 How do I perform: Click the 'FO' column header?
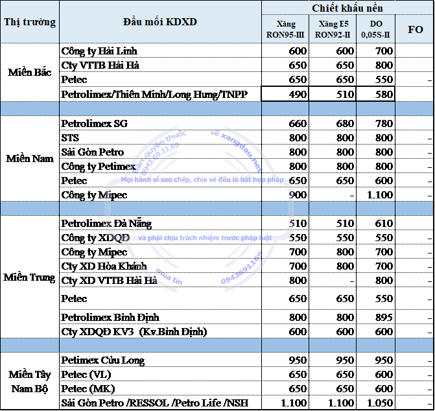(x=414, y=29)
